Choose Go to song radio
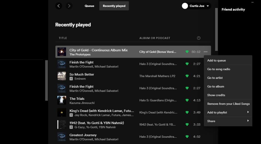 coord(228,69)
